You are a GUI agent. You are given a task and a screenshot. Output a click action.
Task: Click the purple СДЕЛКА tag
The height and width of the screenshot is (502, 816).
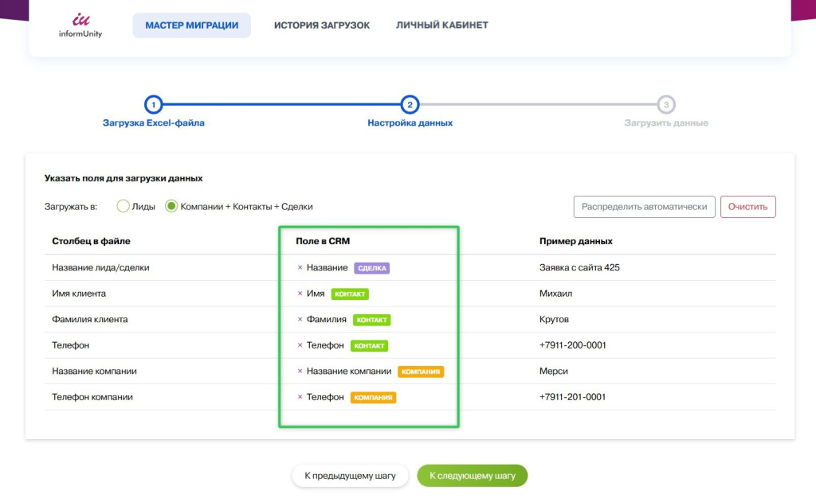(x=371, y=268)
